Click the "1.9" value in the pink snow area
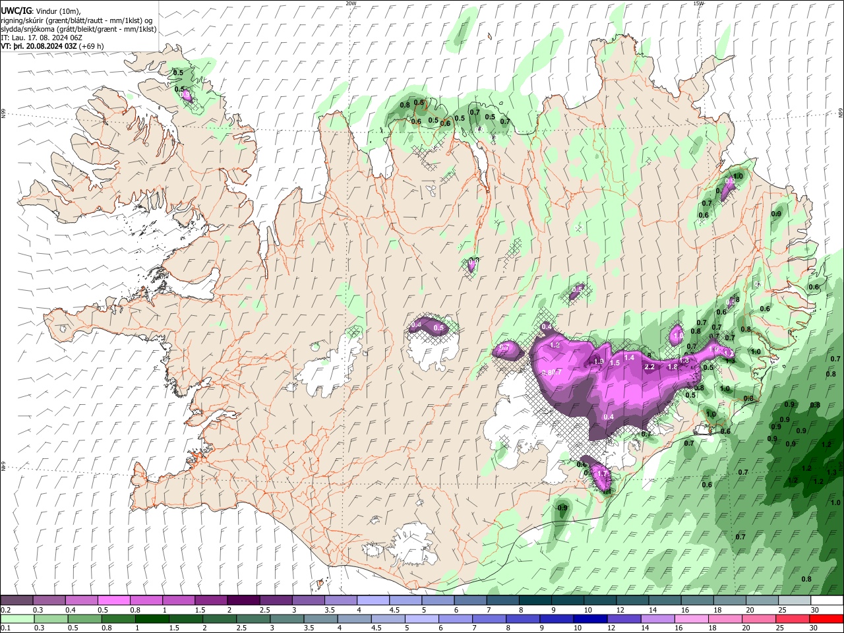This screenshot has height=633, width=844. pyautogui.click(x=599, y=361)
